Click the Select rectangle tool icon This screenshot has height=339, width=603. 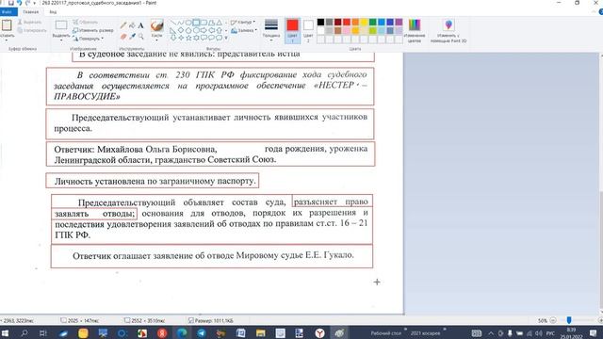click(x=61, y=25)
